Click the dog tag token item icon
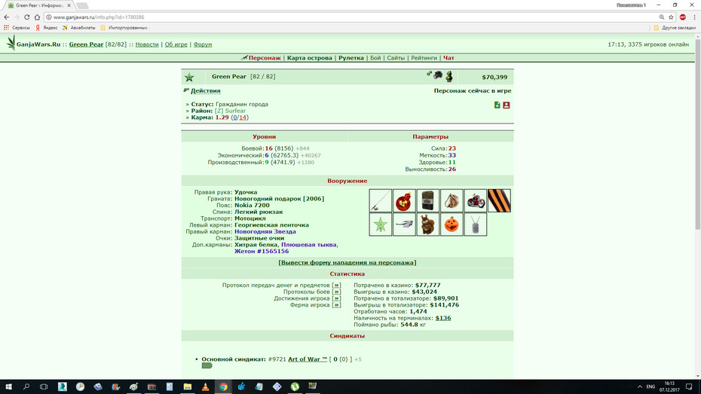 [475, 224]
